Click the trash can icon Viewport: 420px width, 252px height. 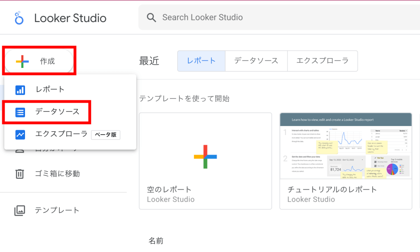20,174
